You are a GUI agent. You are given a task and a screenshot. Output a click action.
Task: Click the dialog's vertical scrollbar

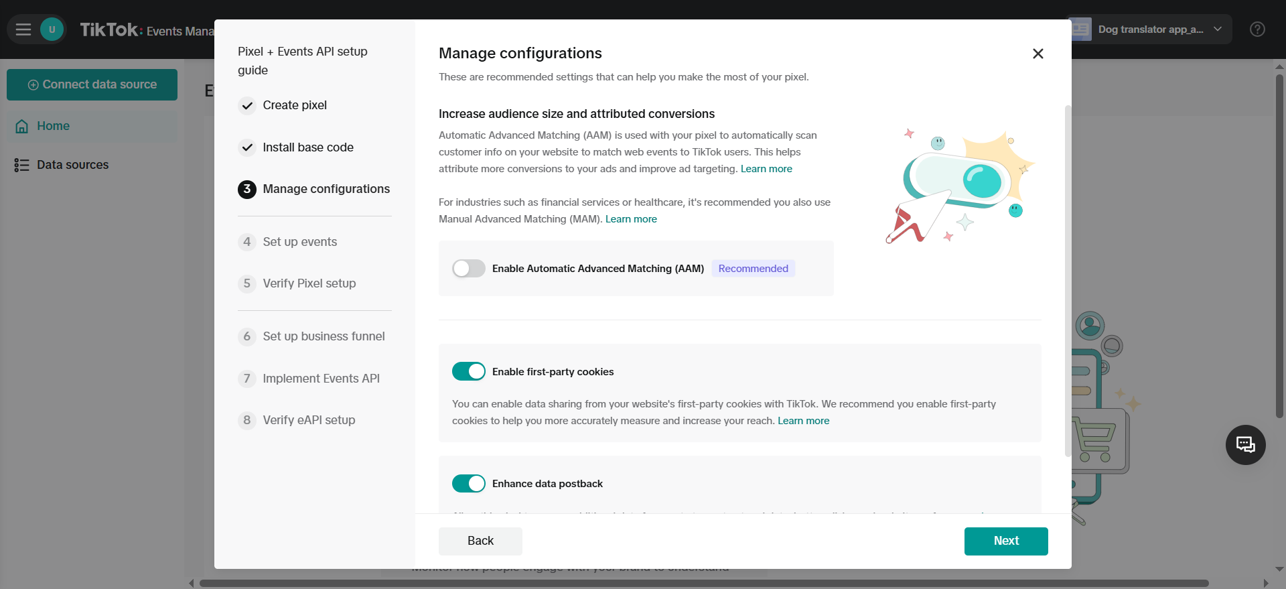(1068, 281)
